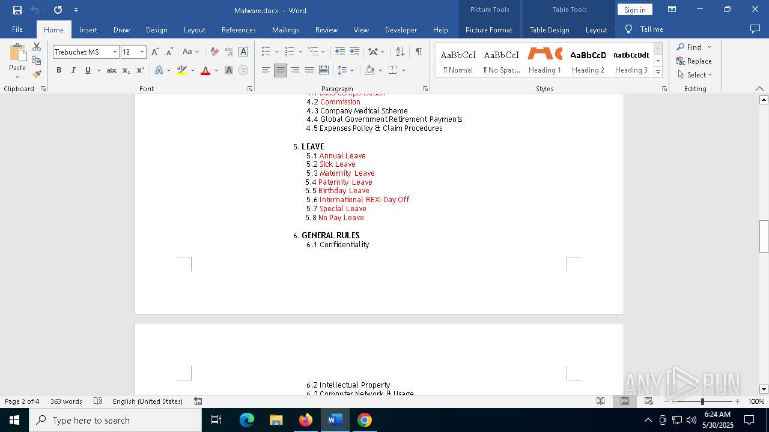Open Firefox from the taskbar
Screen dimensions: 769x432
(x=306, y=420)
